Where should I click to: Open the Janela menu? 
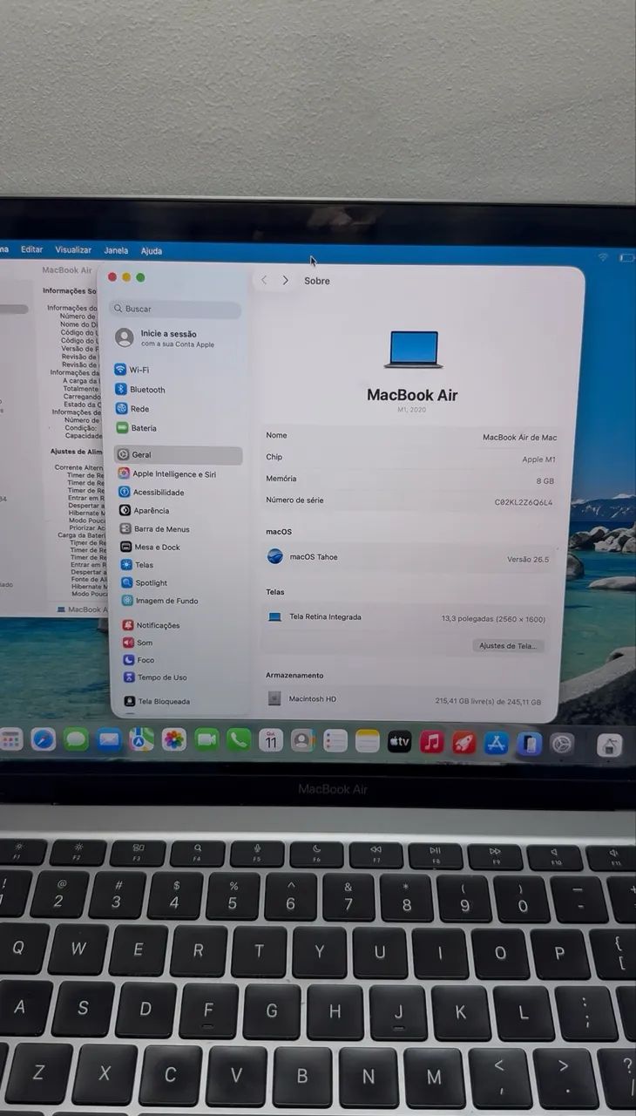(116, 250)
